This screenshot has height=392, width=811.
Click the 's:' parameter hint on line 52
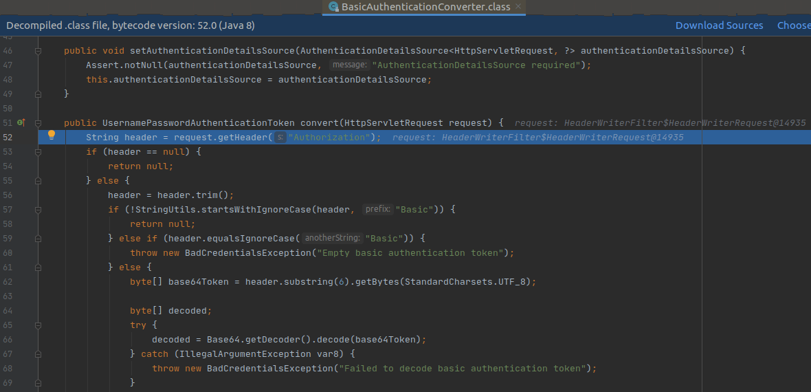pyautogui.click(x=280, y=138)
